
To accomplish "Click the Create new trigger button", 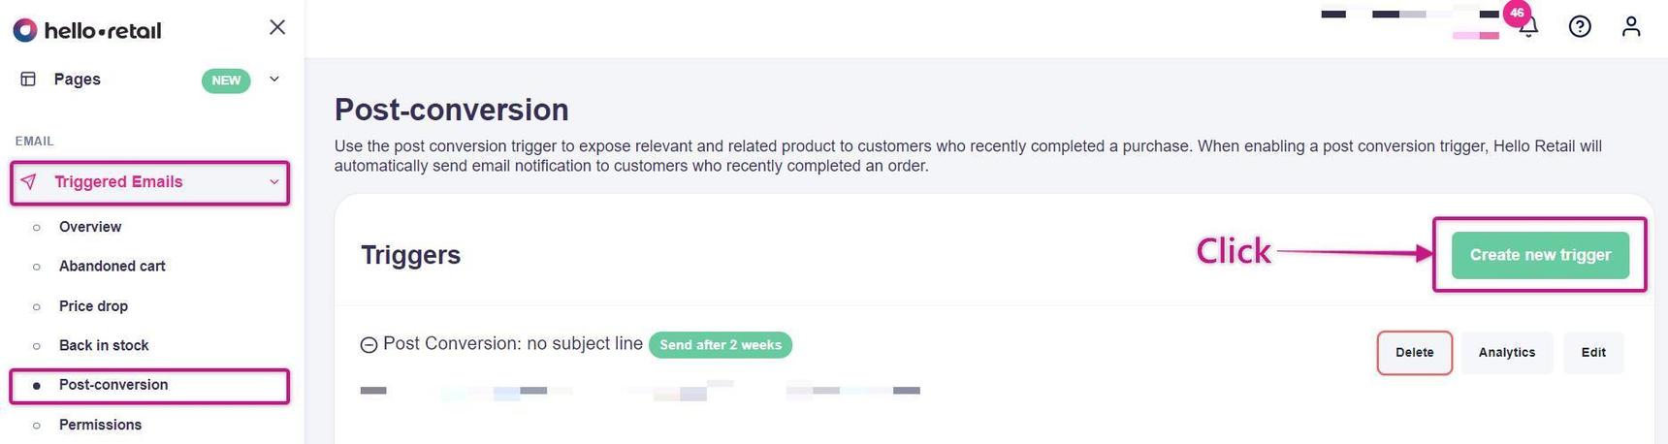I will pyautogui.click(x=1540, y=255).
